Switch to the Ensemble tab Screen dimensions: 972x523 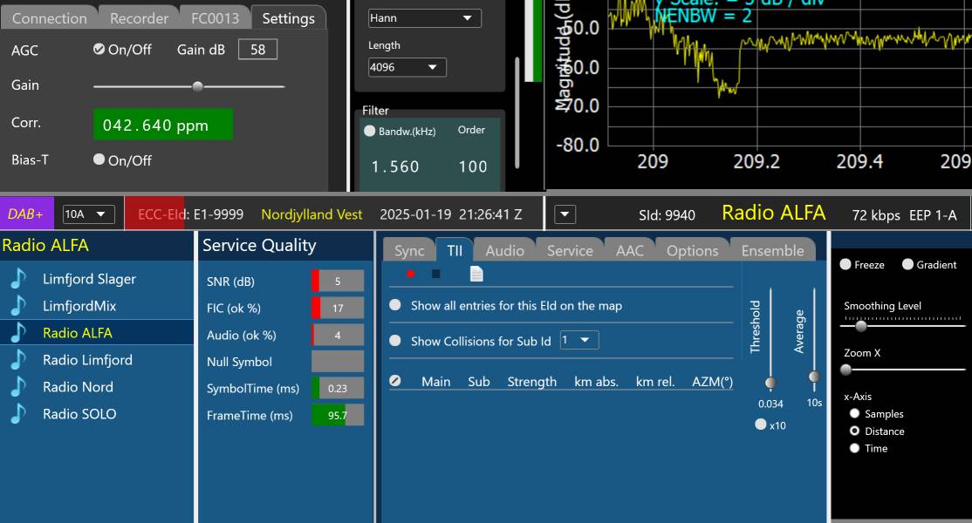point(772,250)
